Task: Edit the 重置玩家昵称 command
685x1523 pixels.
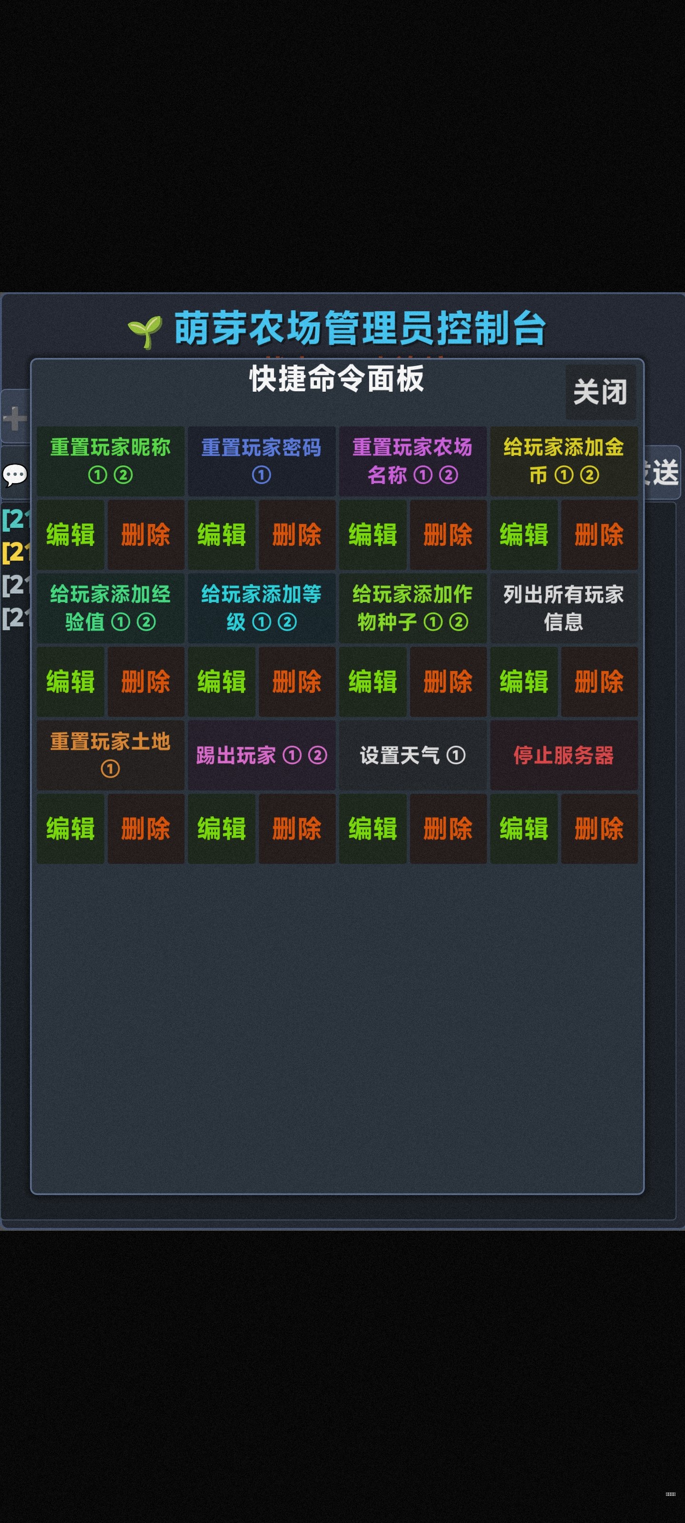Action: (x=70, y=535)
